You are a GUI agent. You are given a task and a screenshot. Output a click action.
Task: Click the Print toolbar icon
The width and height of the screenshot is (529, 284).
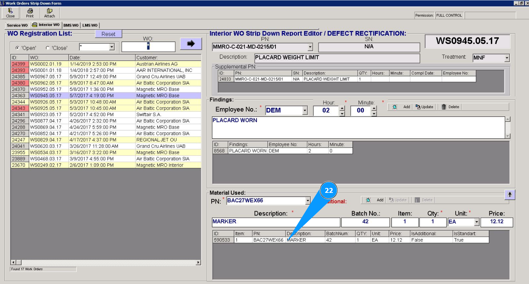click(30, 13)
